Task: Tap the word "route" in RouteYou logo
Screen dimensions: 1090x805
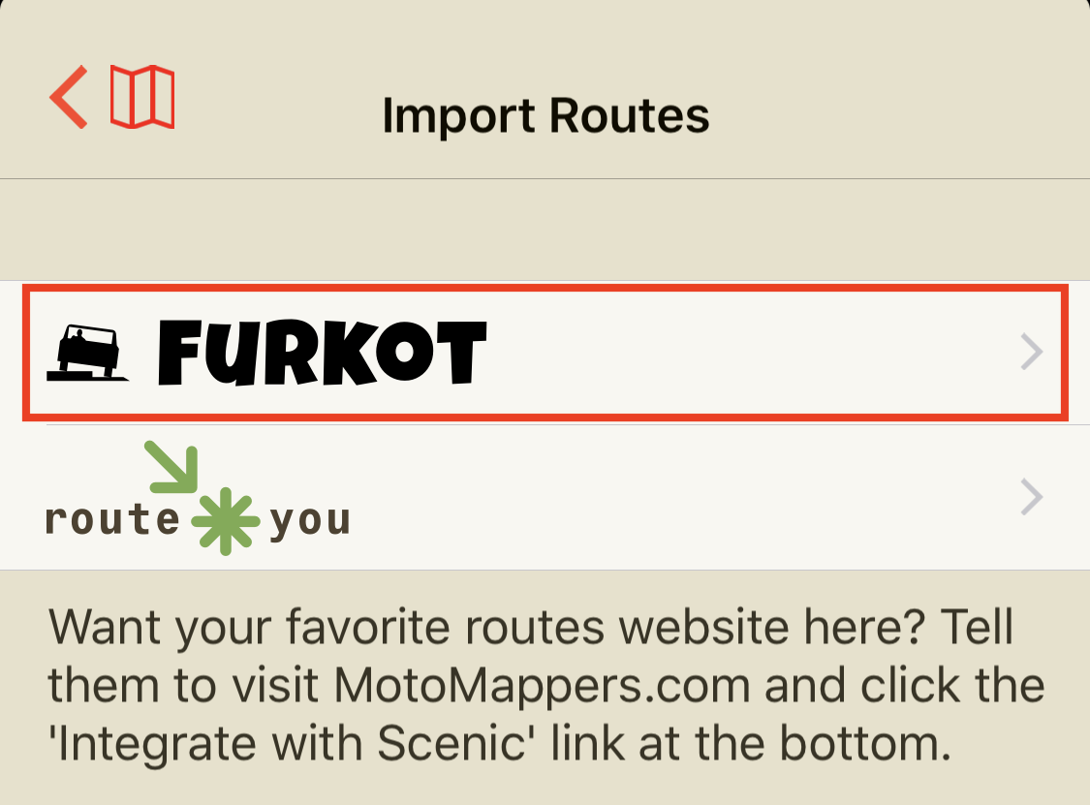Action: click(x=112, y=519)
